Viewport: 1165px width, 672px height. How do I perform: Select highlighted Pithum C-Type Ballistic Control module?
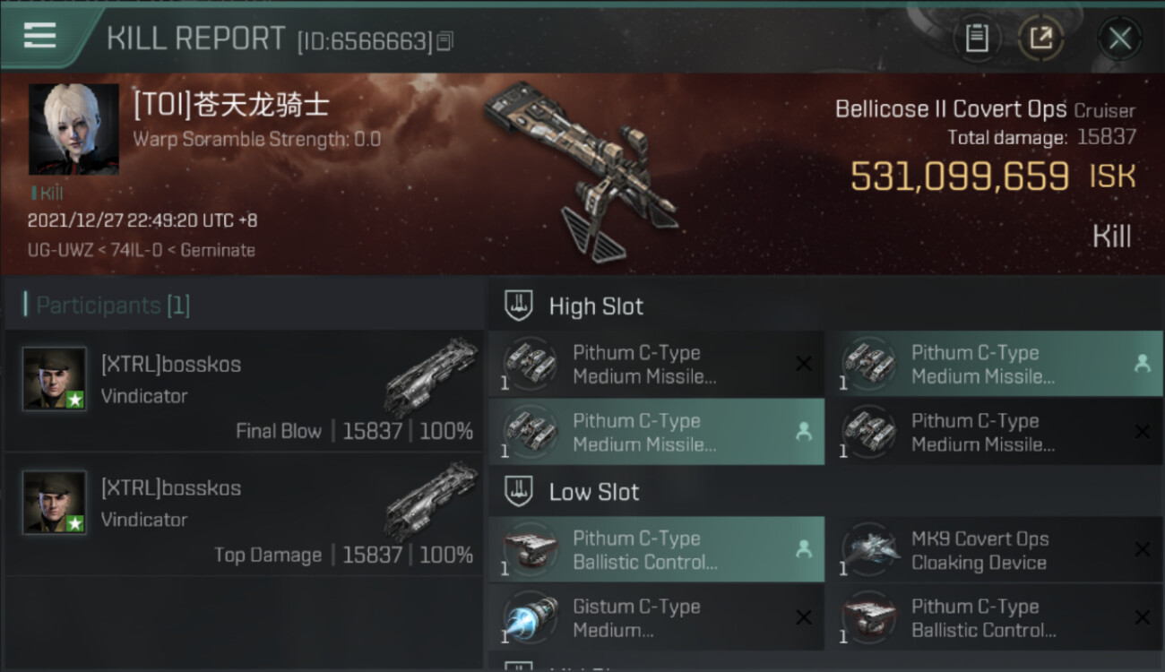coord(657,550)
